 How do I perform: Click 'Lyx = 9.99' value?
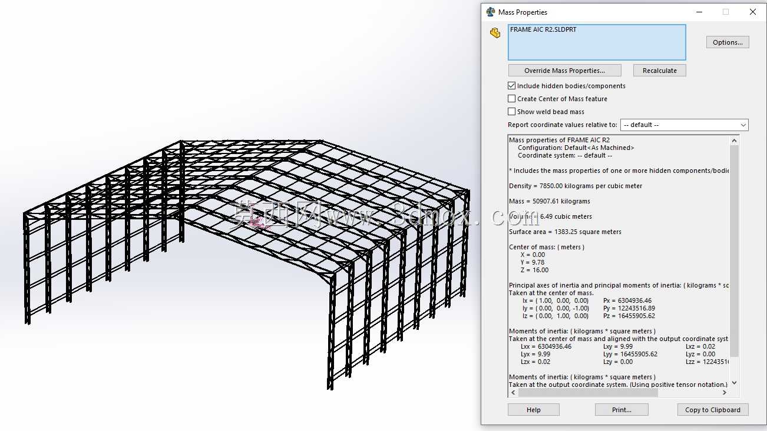coord(535,354)
